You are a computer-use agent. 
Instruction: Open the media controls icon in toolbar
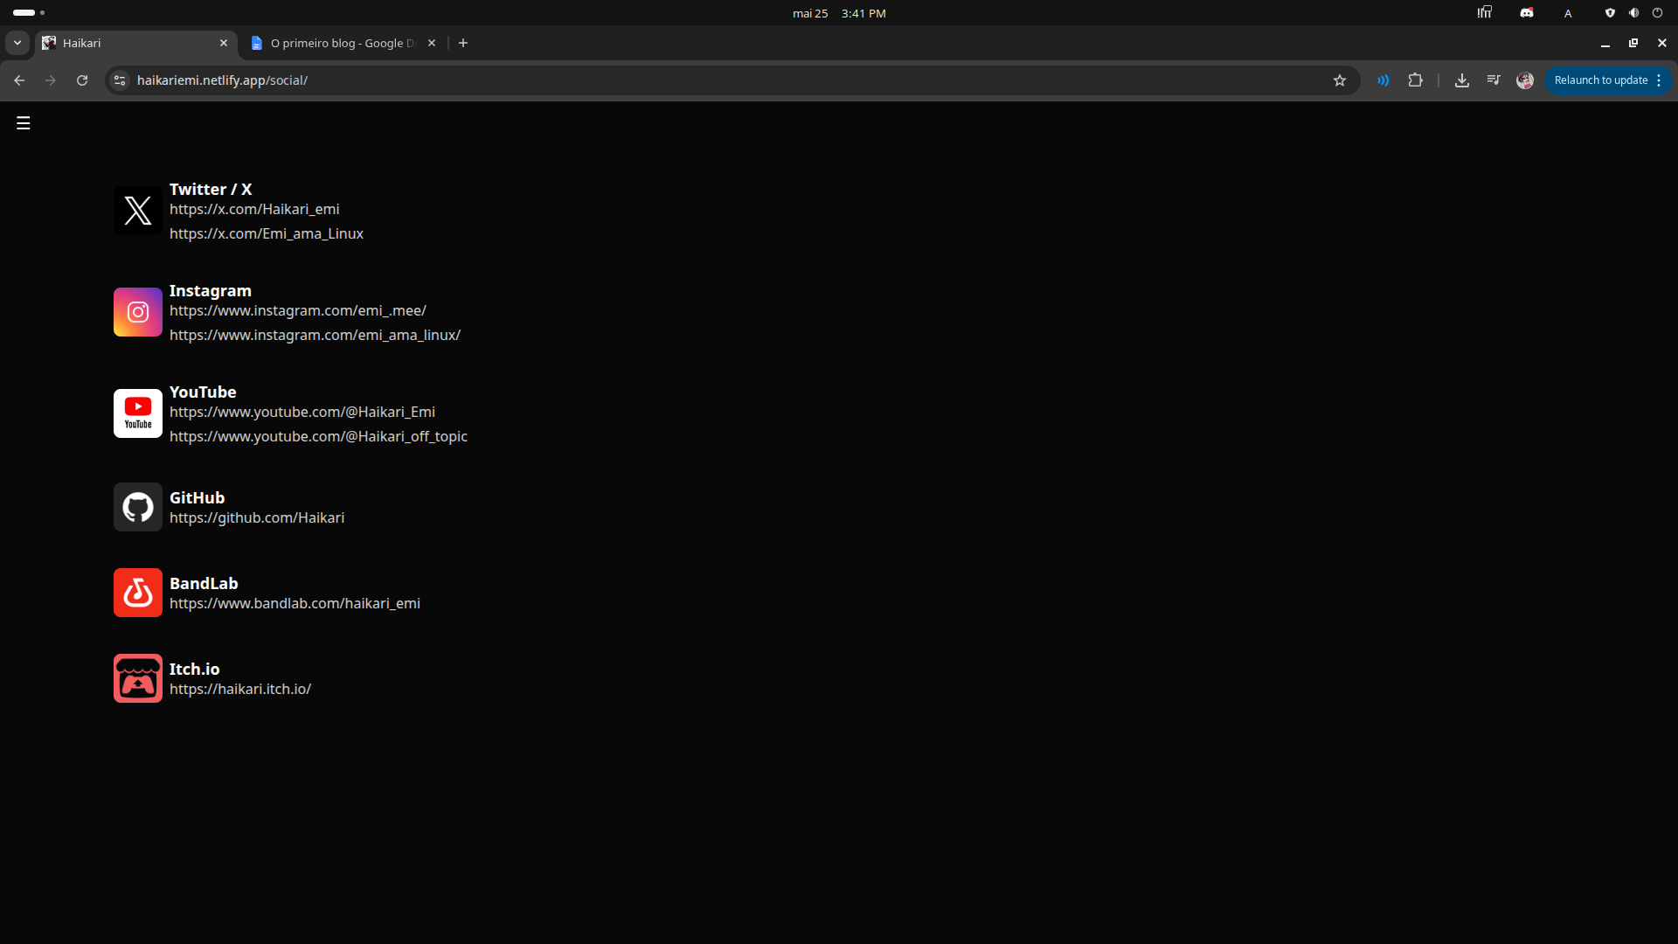(x=1494, y=80)
